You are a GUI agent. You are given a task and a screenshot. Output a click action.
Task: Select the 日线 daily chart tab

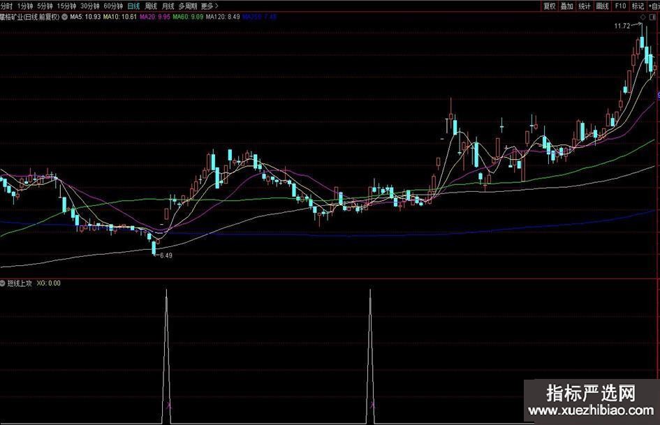(x=133, y=6)
